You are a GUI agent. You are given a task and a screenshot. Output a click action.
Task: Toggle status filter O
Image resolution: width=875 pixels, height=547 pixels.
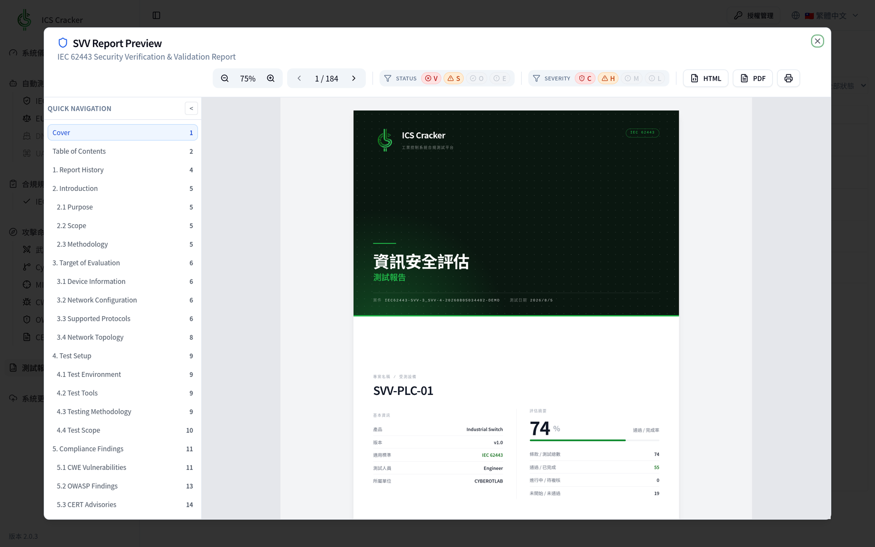(477, 78)
